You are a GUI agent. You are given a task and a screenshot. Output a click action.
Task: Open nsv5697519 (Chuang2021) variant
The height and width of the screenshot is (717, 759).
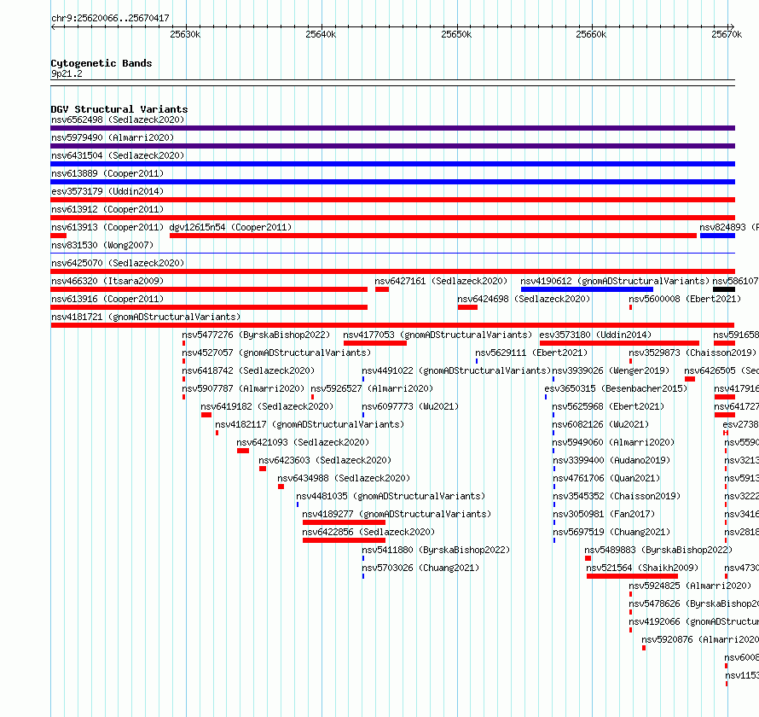click(611, 532)
